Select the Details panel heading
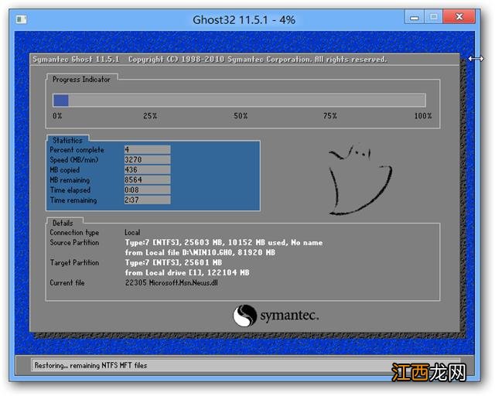The image size is (495, 396). coord(63,223)
